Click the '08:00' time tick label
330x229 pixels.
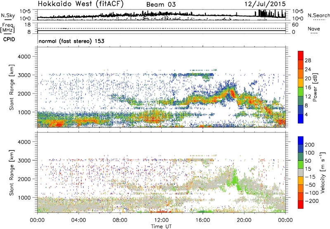point(120,220)
